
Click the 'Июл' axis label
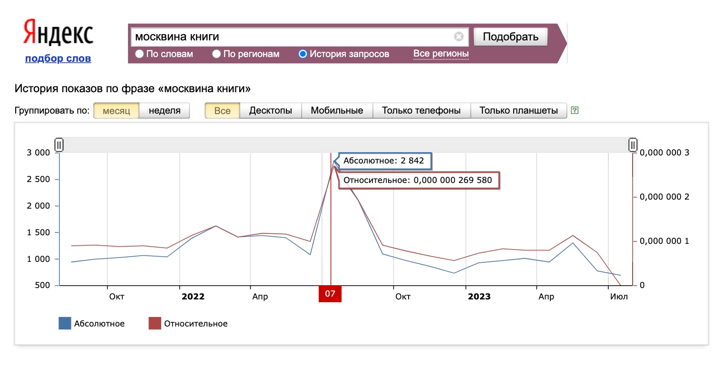(619, 297)
